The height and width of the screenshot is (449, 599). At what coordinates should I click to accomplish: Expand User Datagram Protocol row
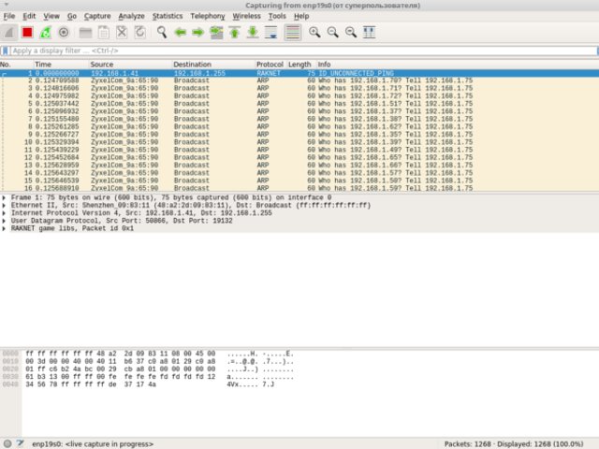point(4,221)
